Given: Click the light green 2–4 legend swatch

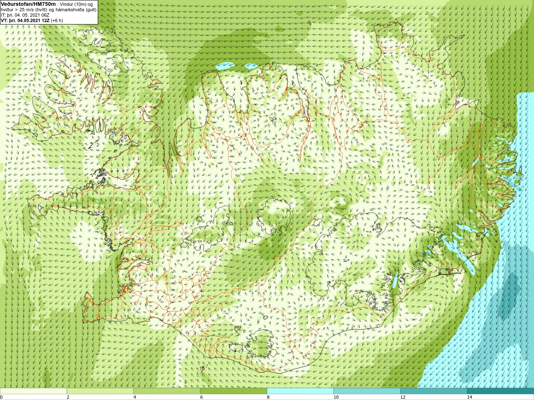Looking at the screenshot, I should 100,391.
